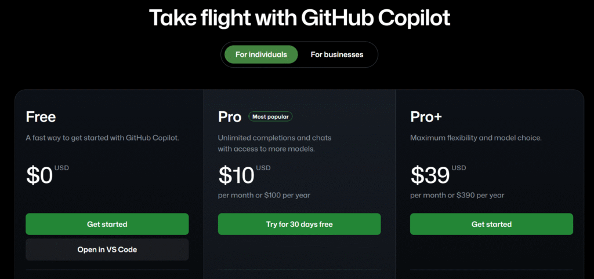Click the $10 Pro price
The height and width of the screenshot is (279, 594).
pyautogui.click(x=236, y=175)
